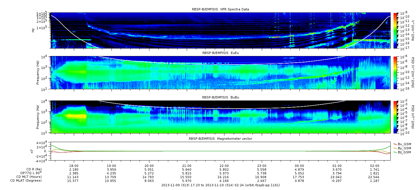The image size is (419, 190).
Task: Click the HFR Spectra Data panel title
Action: pyautogui.click(x=220, y=10)
